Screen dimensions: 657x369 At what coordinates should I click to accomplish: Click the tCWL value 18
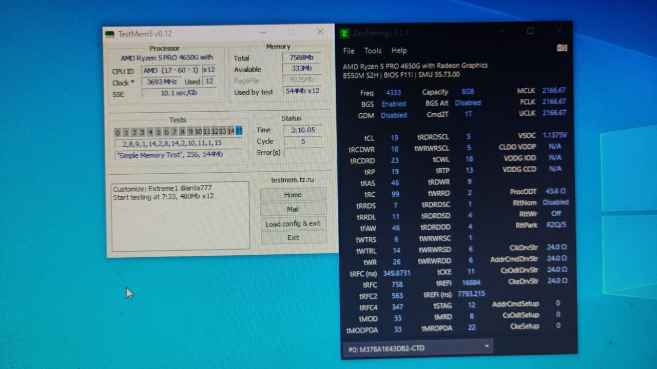click(x=469, y=159)
